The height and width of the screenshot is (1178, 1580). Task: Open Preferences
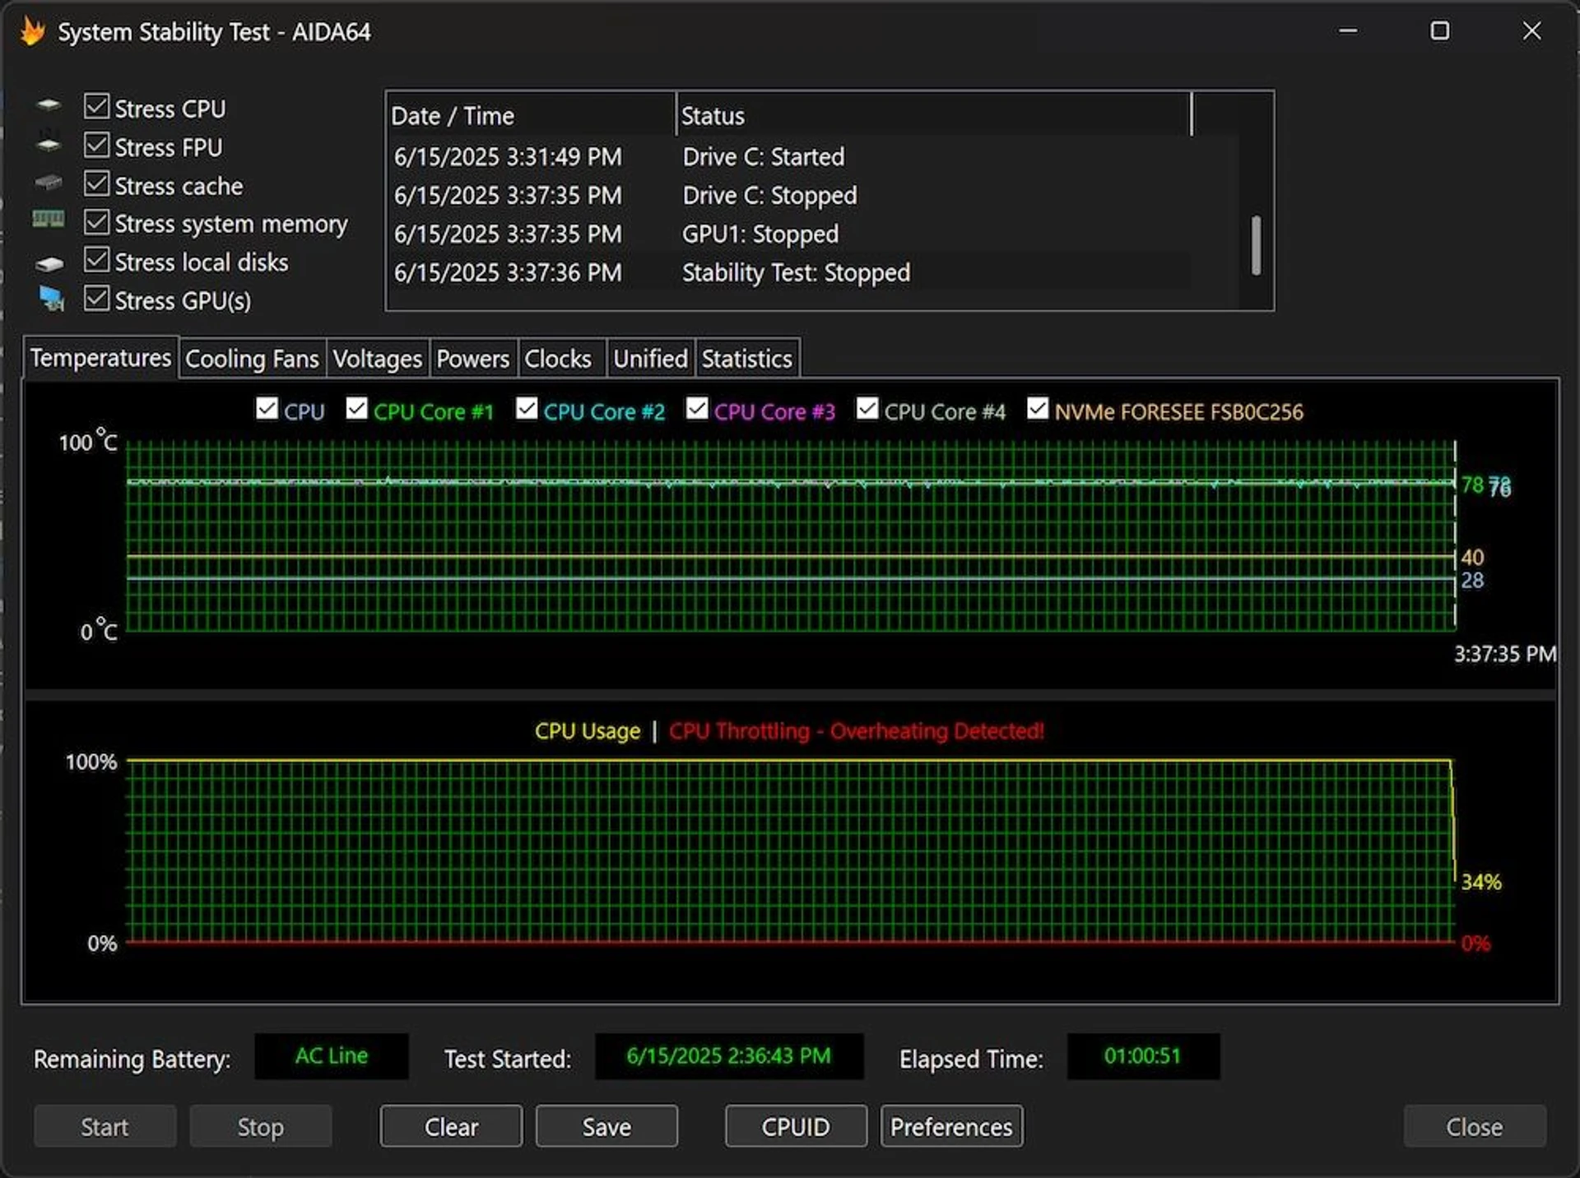point(951,1126)
